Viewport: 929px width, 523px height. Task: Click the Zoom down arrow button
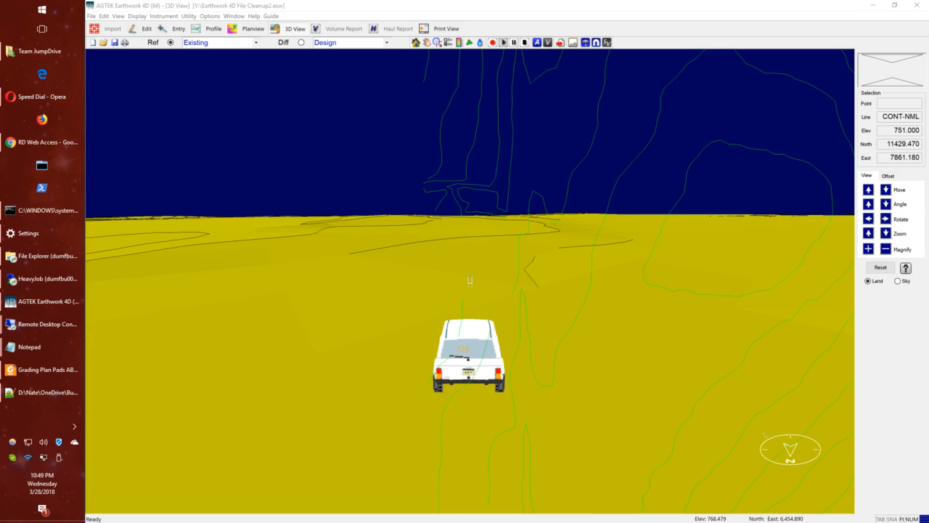(x=885, y=233)
